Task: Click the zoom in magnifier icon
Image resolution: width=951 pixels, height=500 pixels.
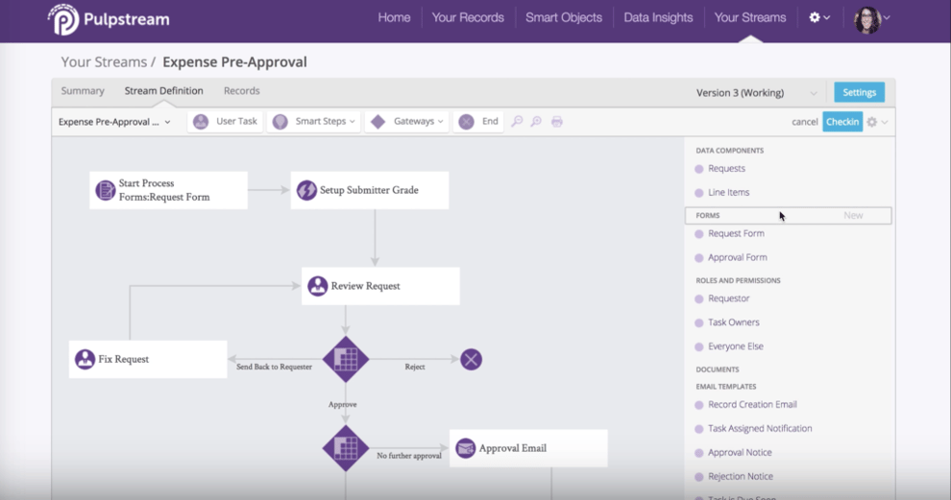Action: click(517, 122)
